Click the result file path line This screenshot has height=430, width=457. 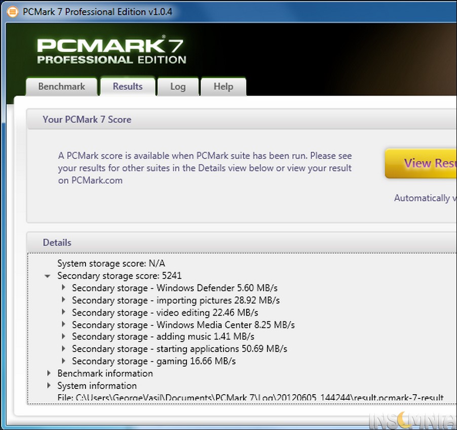250,398
